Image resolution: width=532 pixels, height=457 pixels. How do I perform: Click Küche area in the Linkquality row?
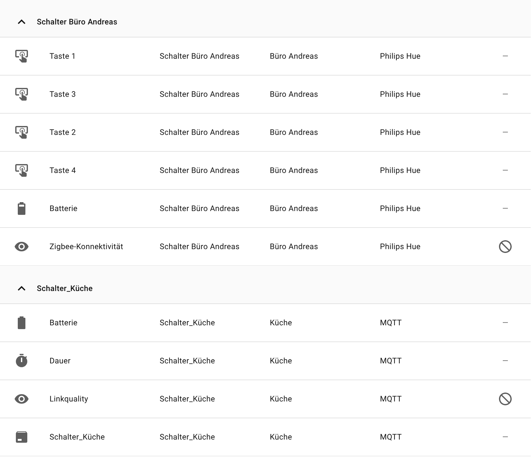tap(281, 399)
